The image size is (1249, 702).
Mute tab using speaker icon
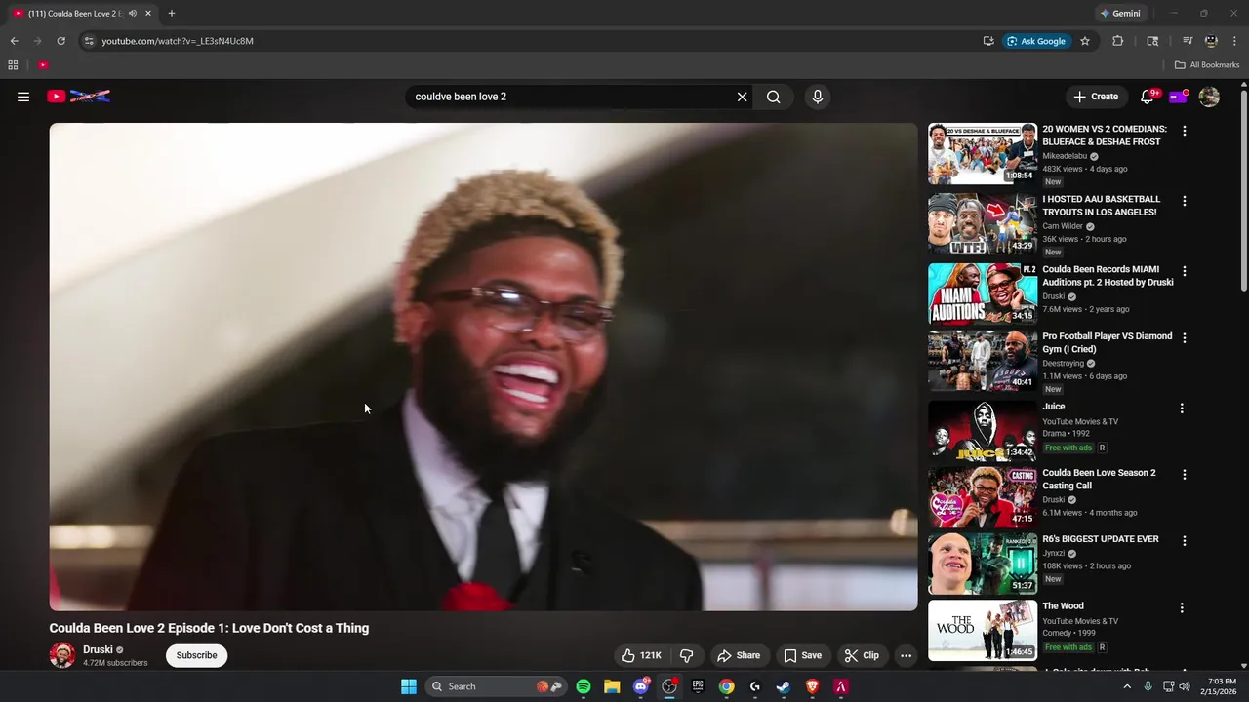[133, 14]
